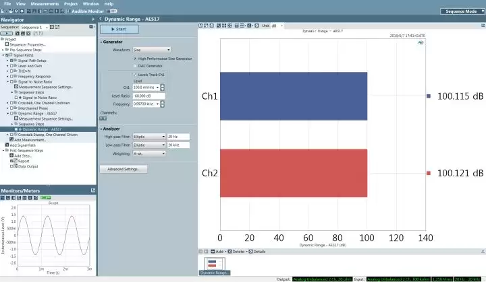Click the back arrow beside Dynamic Range title

101,19
